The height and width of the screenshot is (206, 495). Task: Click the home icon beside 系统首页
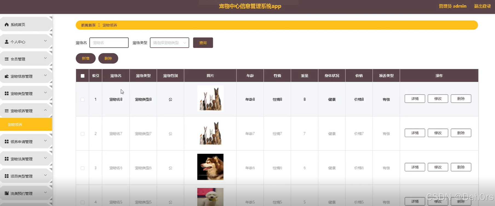pos(7,24)
